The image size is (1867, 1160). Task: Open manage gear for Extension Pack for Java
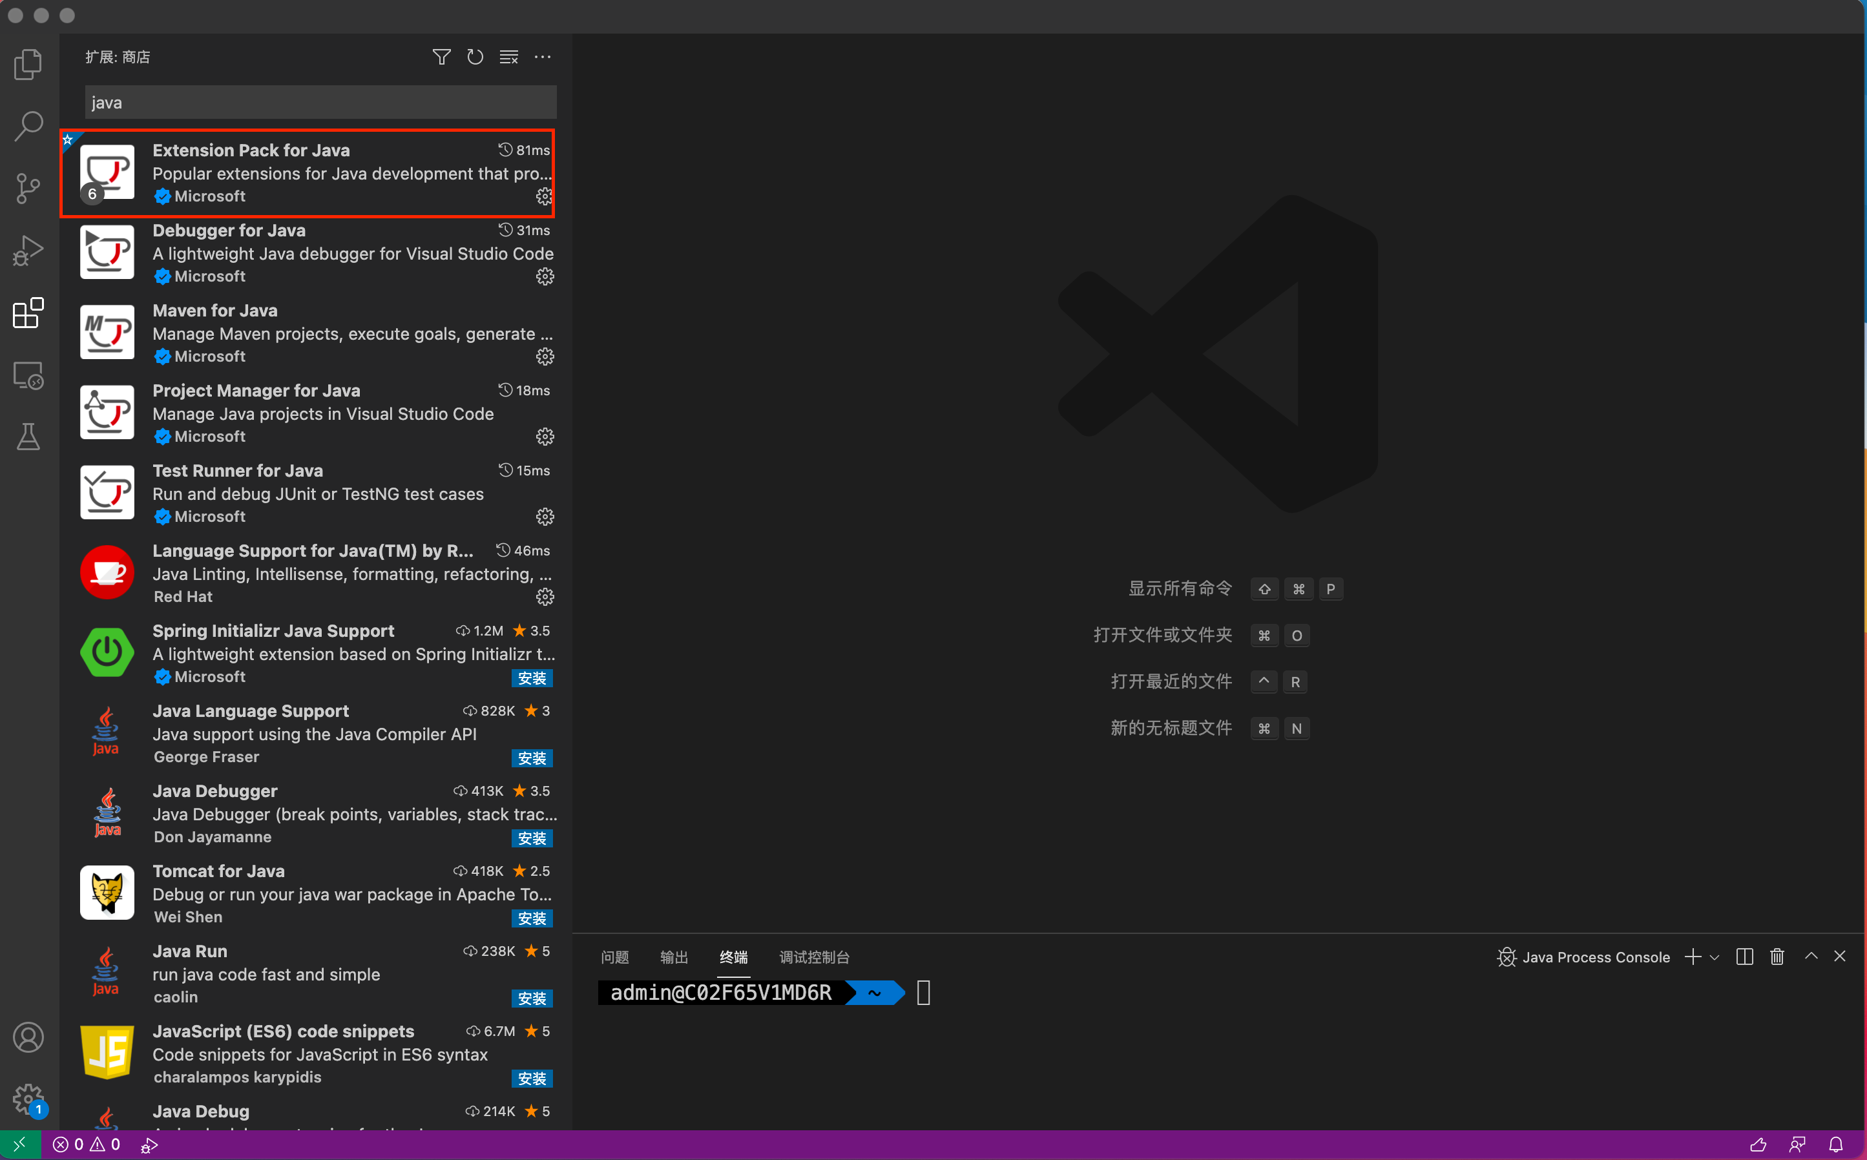pos(544,196)
